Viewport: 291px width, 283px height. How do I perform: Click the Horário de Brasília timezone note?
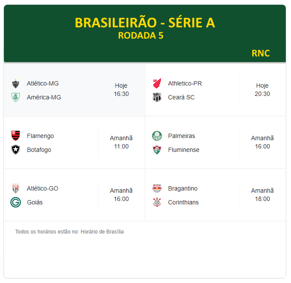tap(102, 232)
